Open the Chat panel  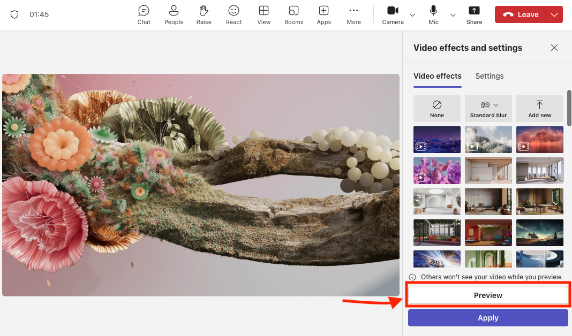[144, 15]
